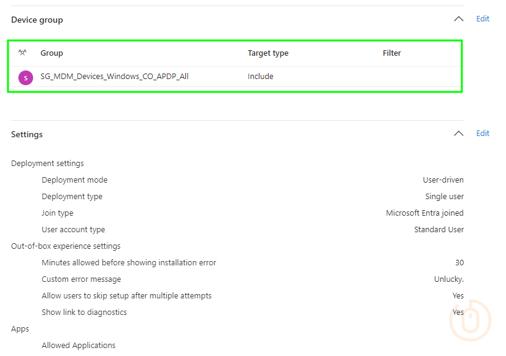Collapse the Device group section
This screenshot has height=356, width=506.
(x=458, y=19)
